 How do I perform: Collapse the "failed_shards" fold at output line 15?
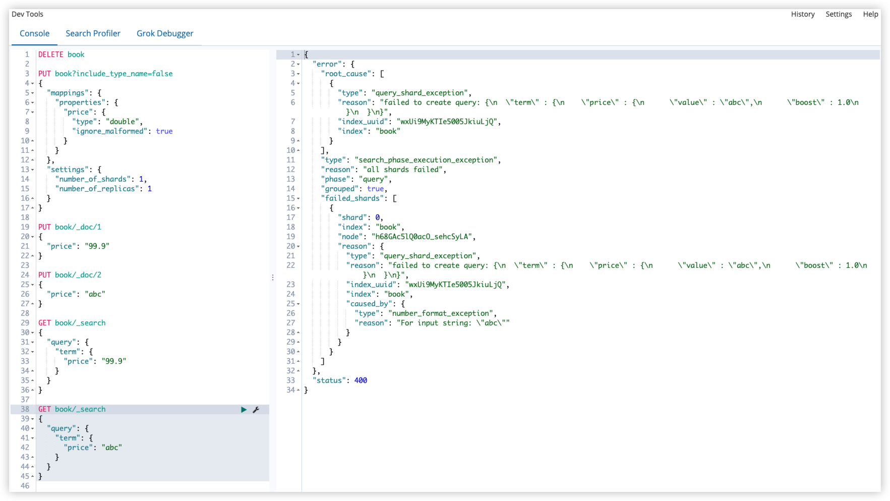tap(299, 198)
